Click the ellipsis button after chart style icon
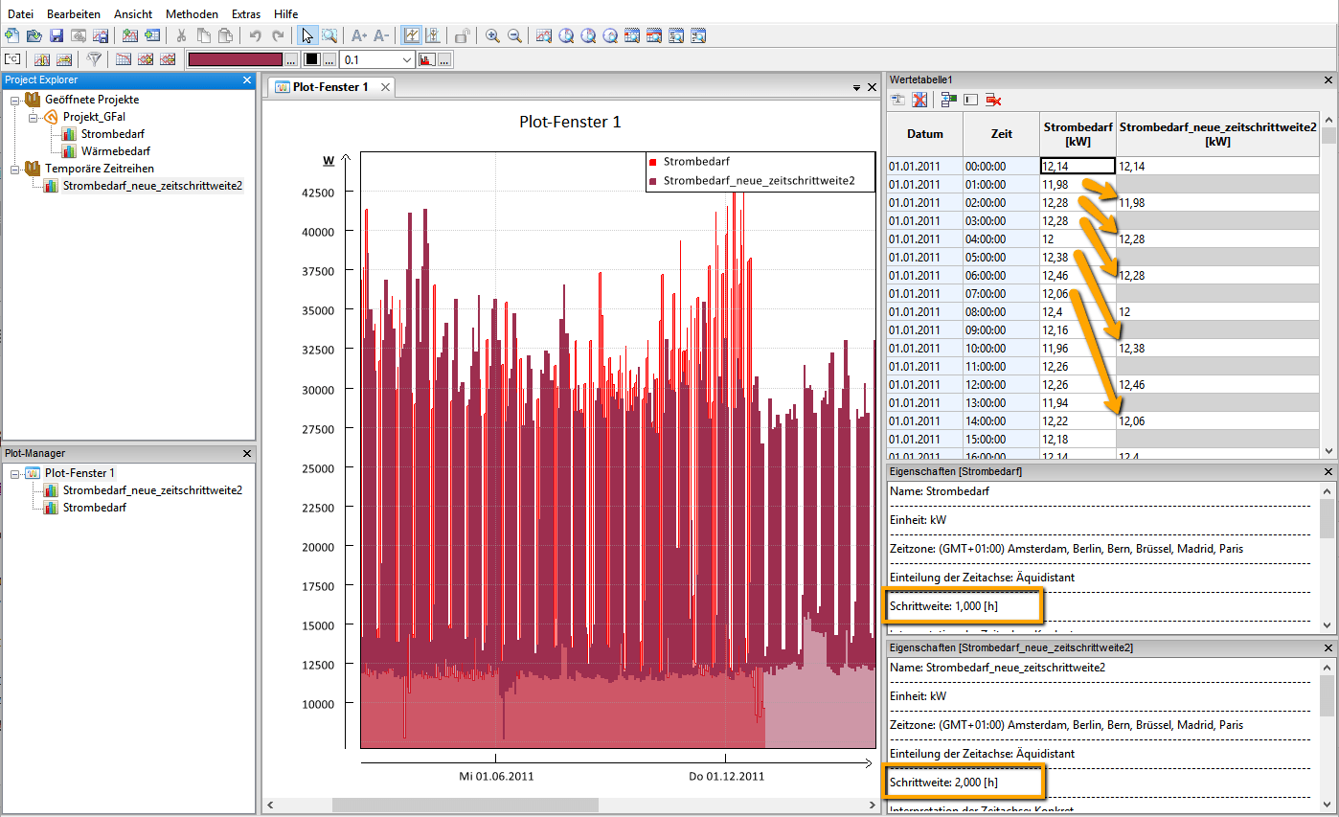Viewport: 1339px width, 817px height. pyautogui.click(x=444, y=59)
